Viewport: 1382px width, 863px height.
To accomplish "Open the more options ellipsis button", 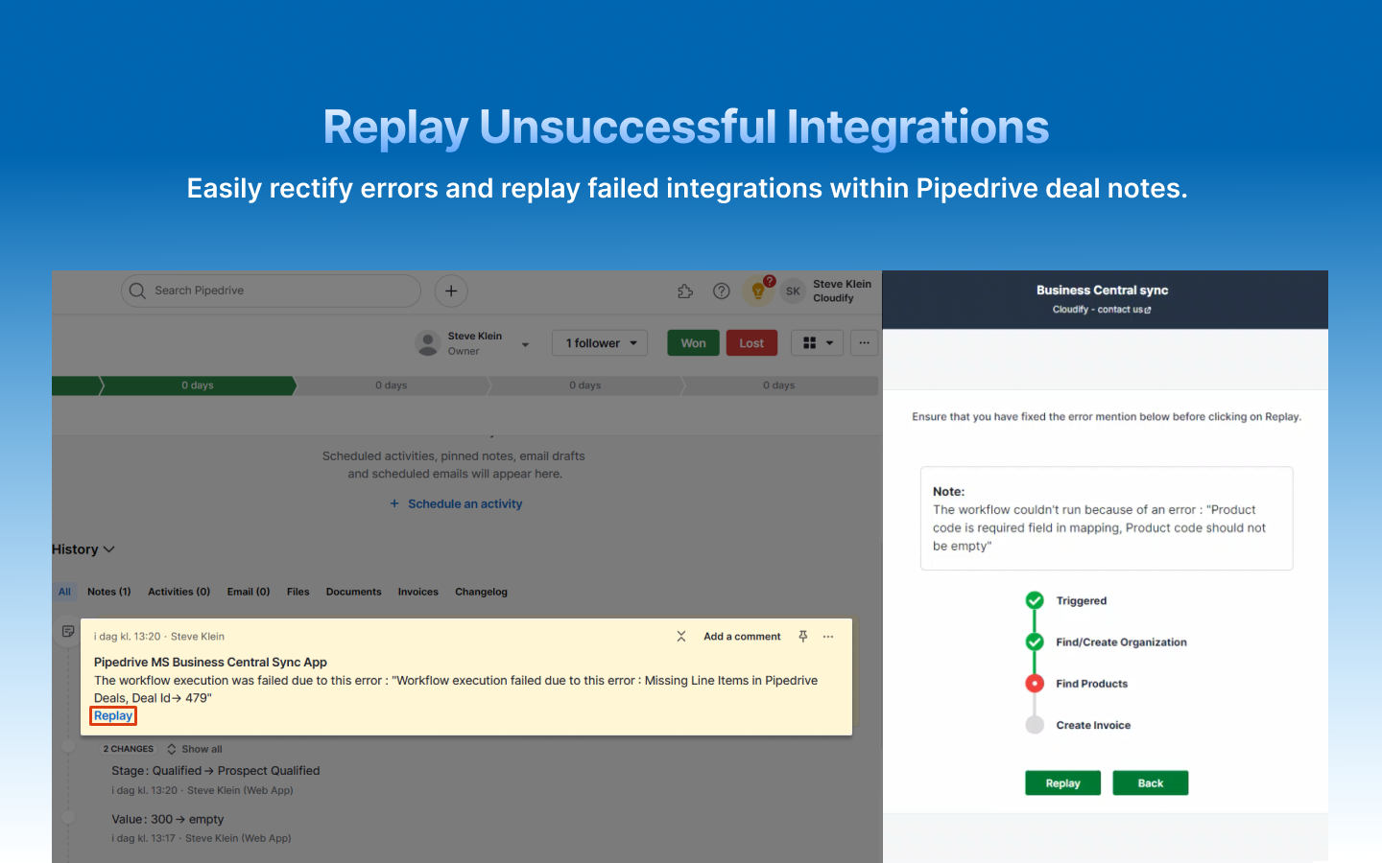I will (865, 343).
